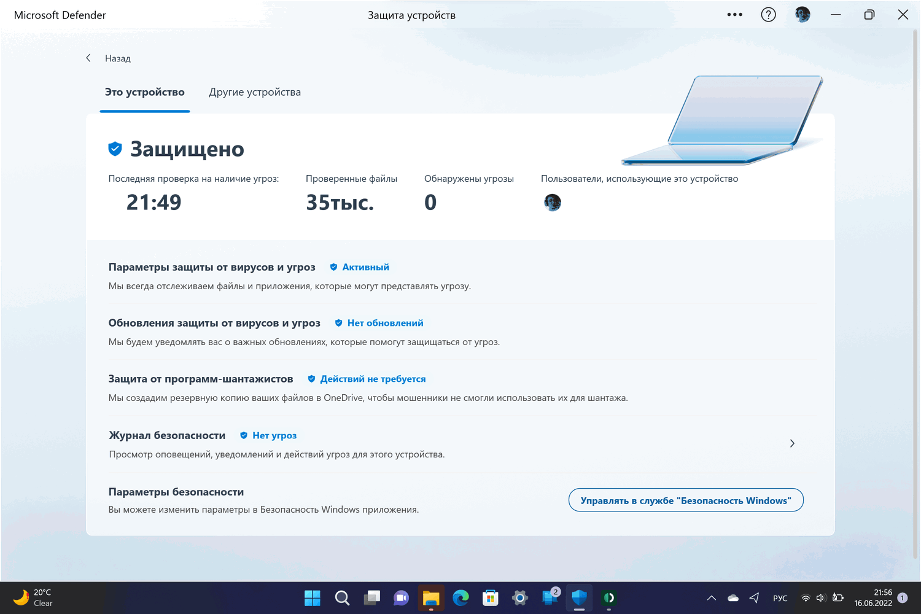Click the OneDrive cloud tray icon
This screenshot has height=614, width=921.
click(x=733, y=598)
